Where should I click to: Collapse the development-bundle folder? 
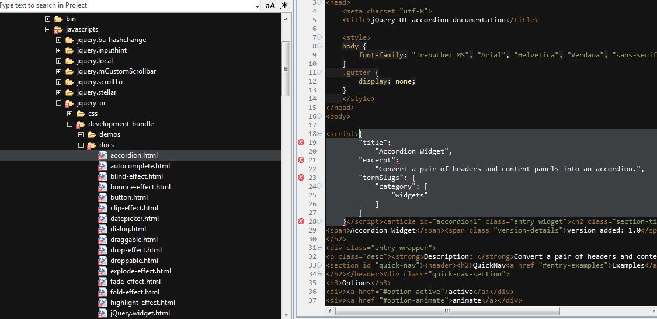(70, 124)
